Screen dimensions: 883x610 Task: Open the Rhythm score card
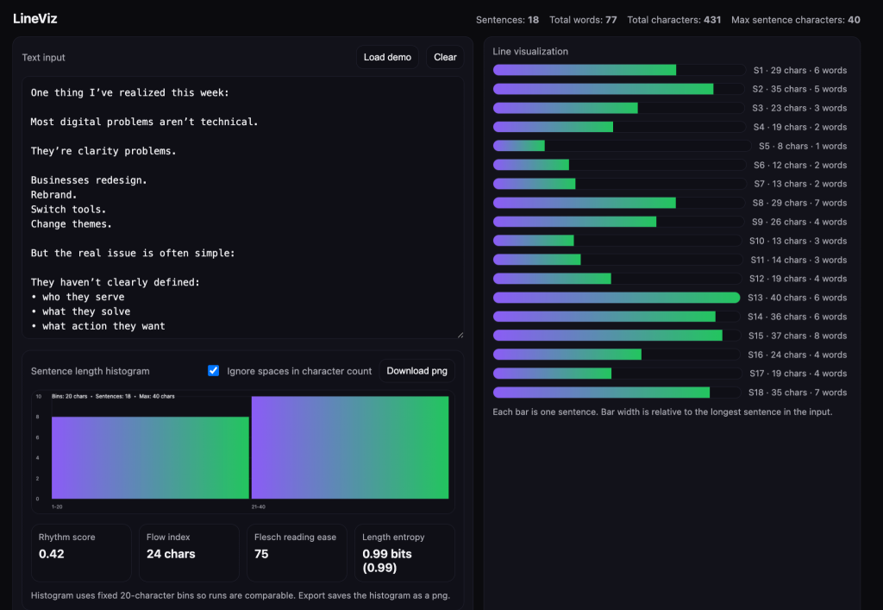pos(81,552)
